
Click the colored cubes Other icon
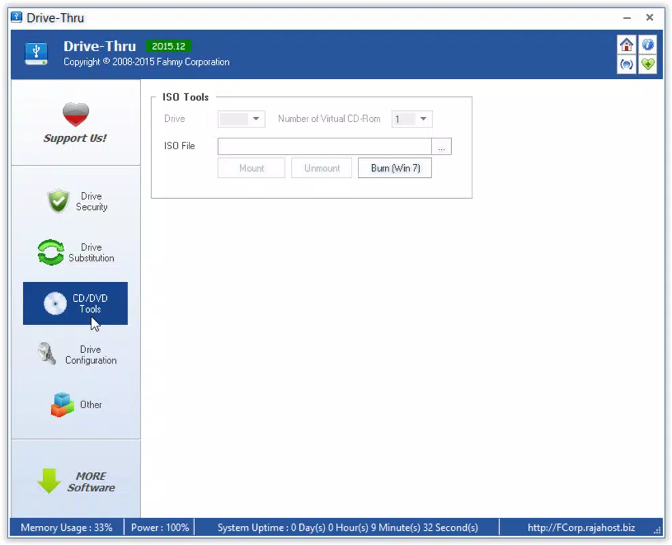coord(63,405)
